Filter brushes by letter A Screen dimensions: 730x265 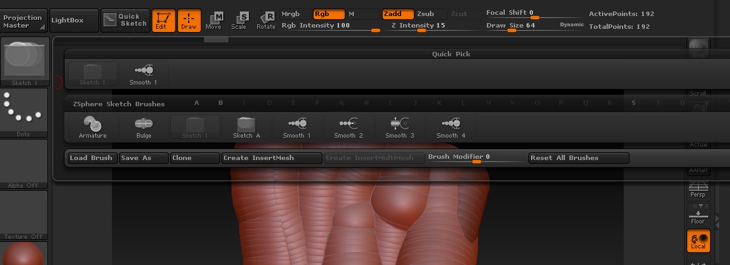pyautogui.click(x=196, y=103)
